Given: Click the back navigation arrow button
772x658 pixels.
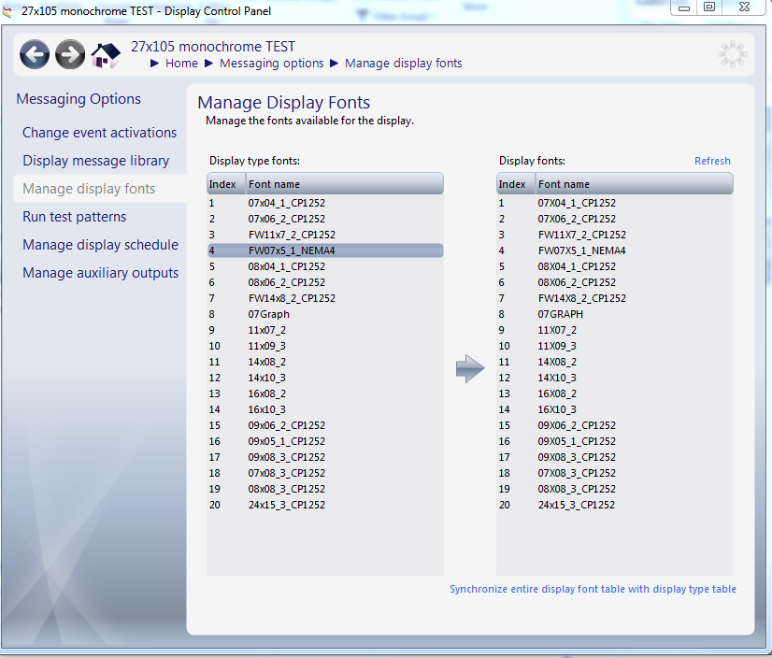Looking at the screenshot, I should pos(35,55).
